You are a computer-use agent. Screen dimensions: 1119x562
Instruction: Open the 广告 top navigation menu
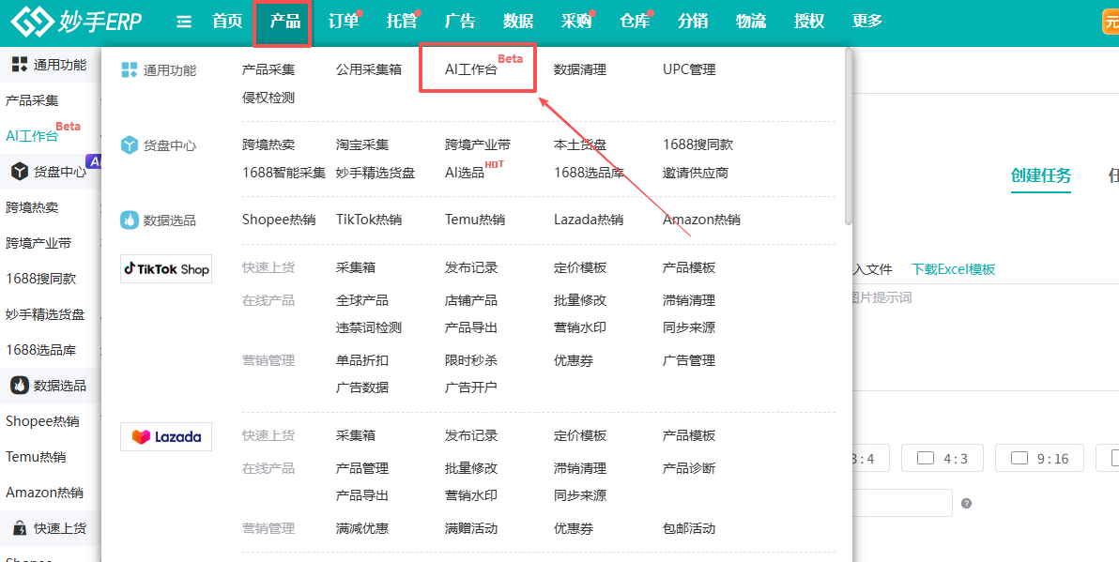(460, 22)
